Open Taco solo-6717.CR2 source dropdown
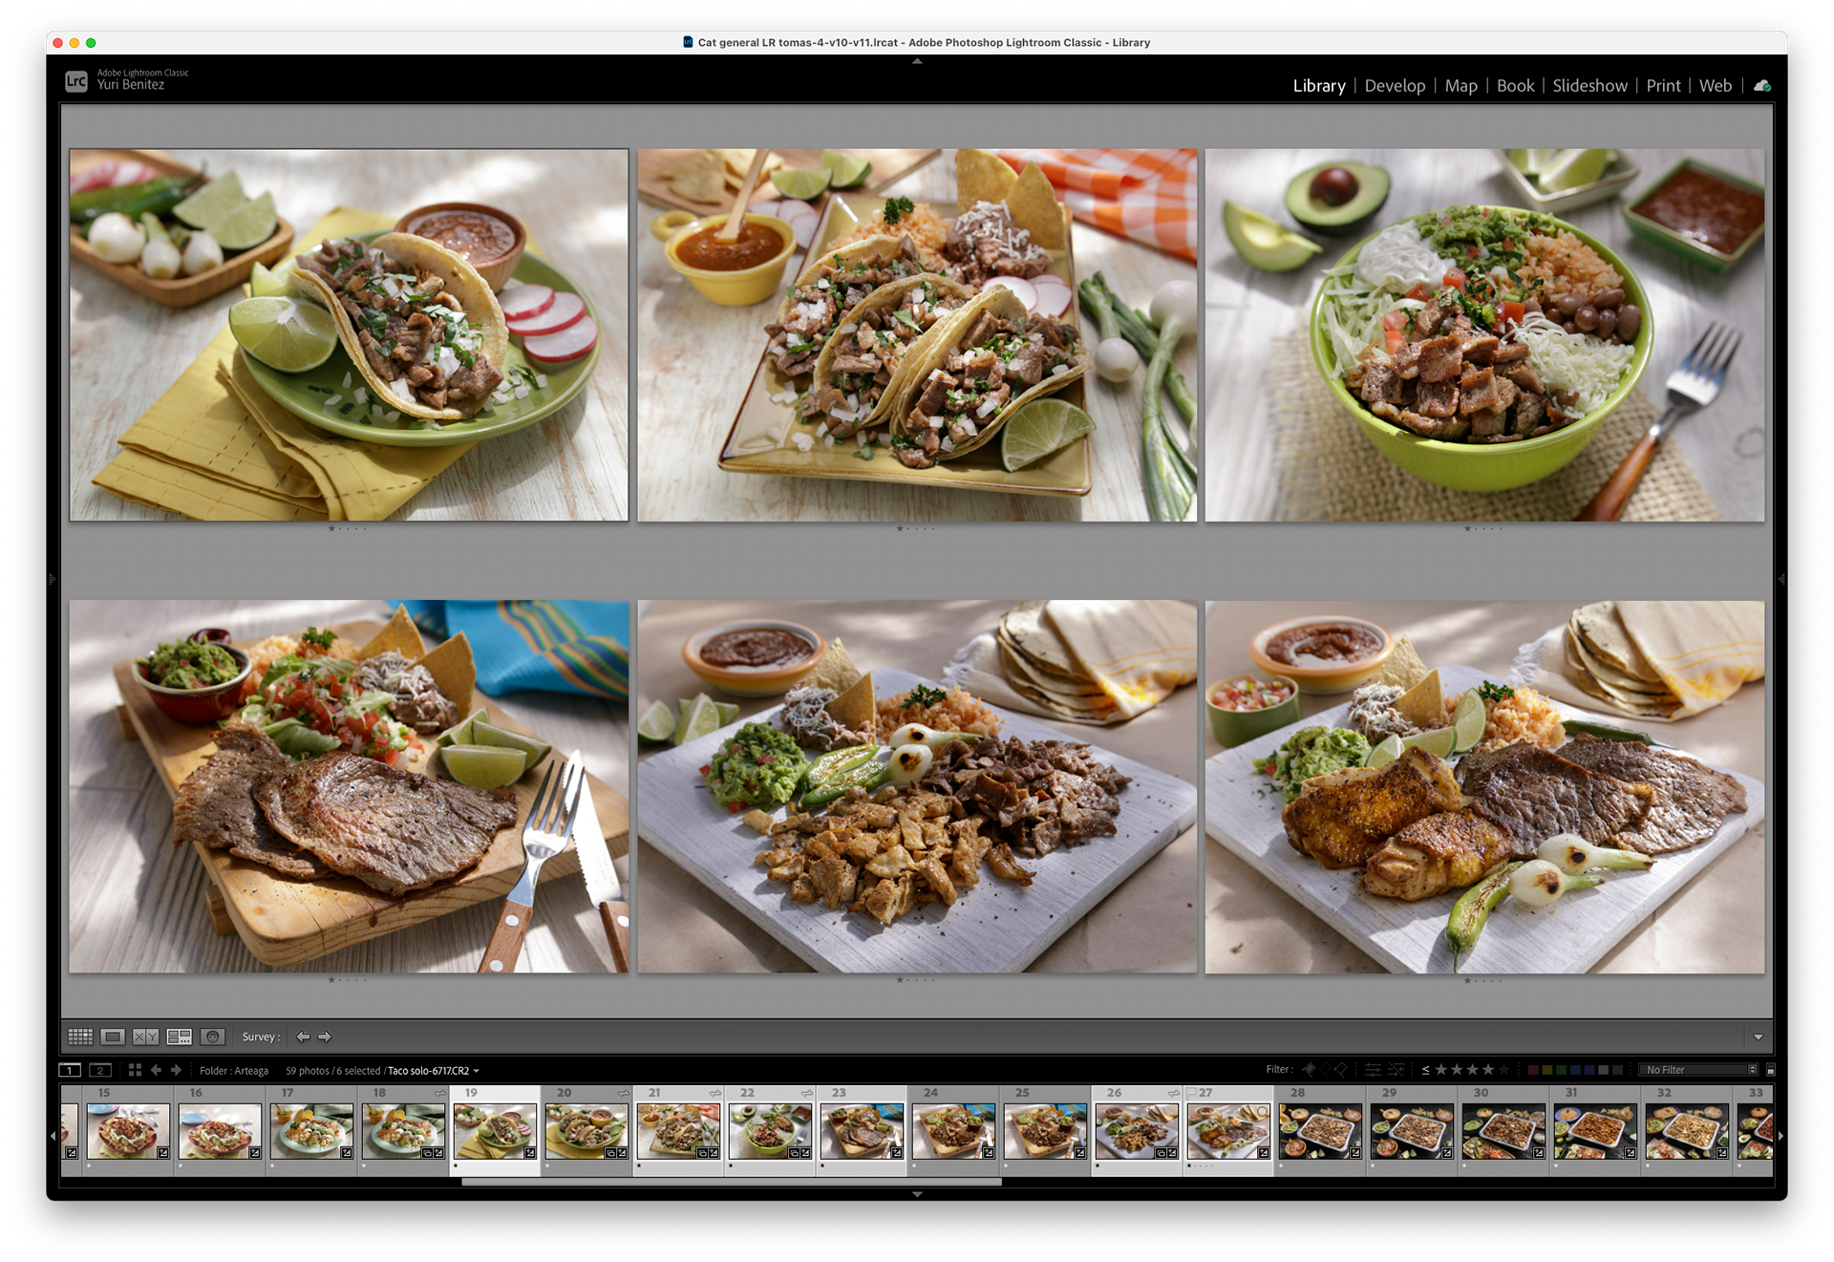 coord(476,1071)
